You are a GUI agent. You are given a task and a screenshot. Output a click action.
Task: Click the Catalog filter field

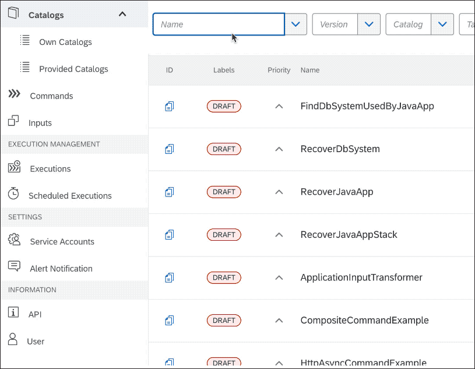[409, 24]
